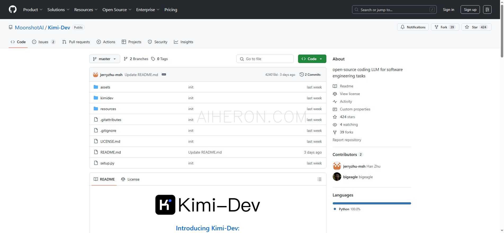Open the appearance settings icon button

[487, 10]
